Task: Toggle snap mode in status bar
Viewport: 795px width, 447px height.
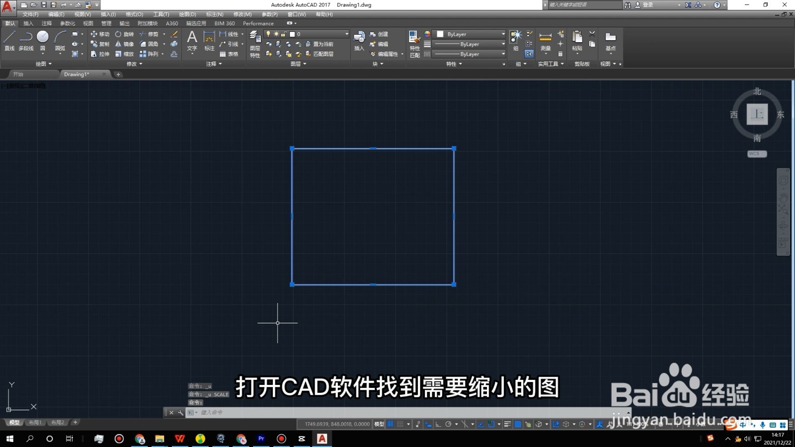Action: 400,424
